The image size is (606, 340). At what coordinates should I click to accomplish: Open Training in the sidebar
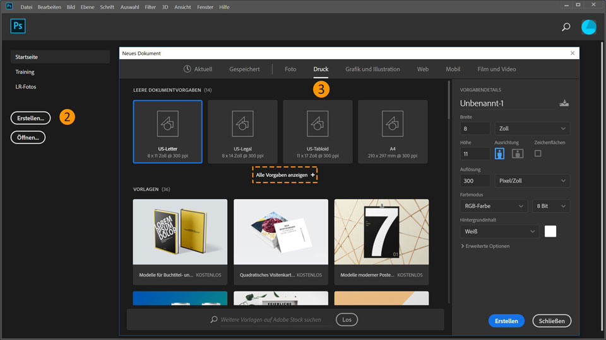coord(25,72)
